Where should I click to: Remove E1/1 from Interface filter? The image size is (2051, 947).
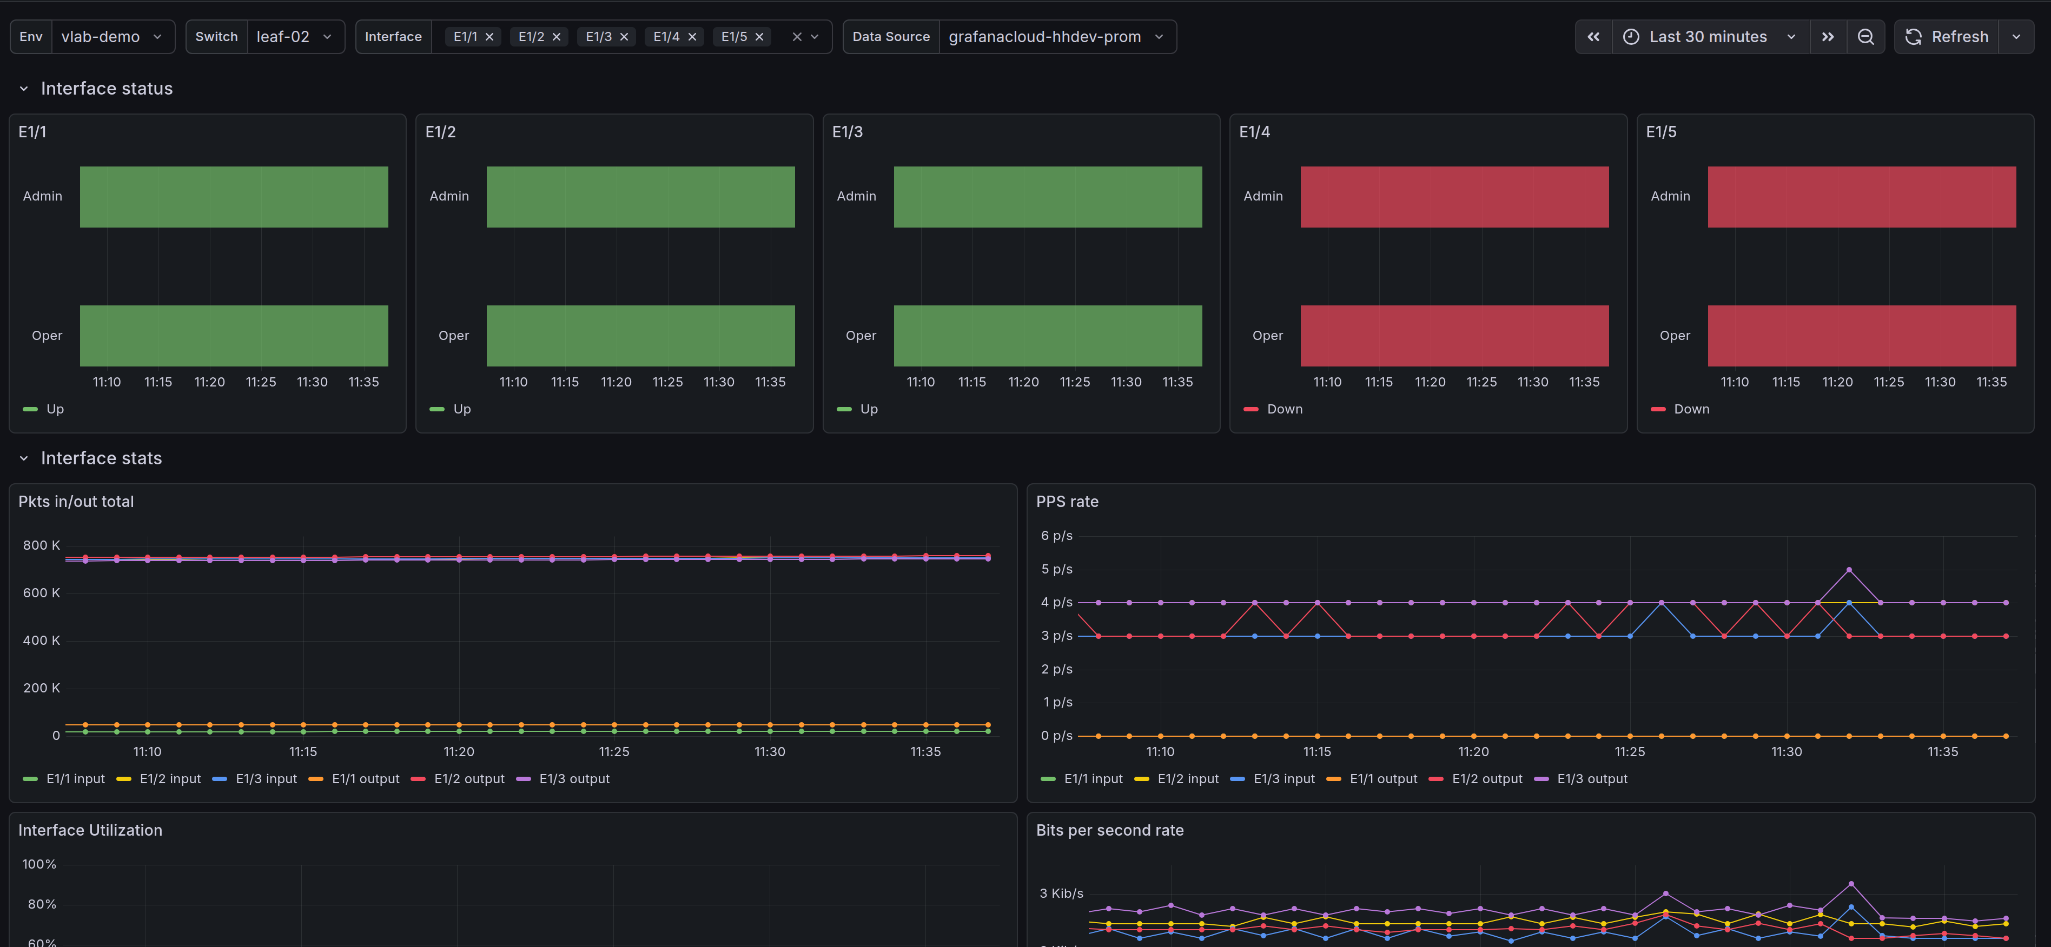click(489, 37)
